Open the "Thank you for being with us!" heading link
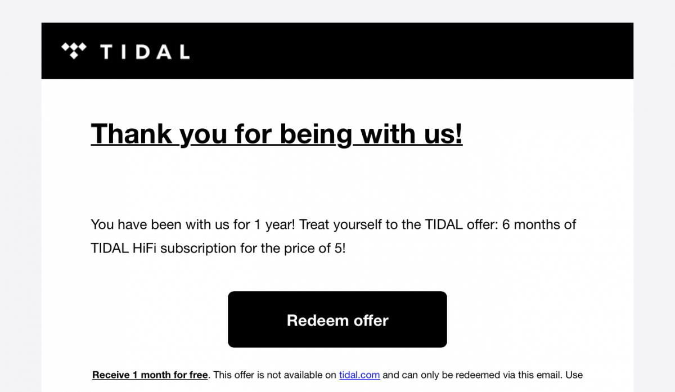Screen dimensions: 675x392 pos(277,134)
